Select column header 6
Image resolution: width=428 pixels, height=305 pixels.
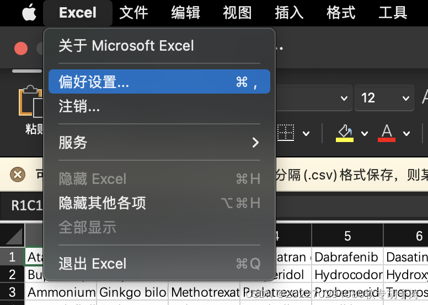[x=406, y=236]
